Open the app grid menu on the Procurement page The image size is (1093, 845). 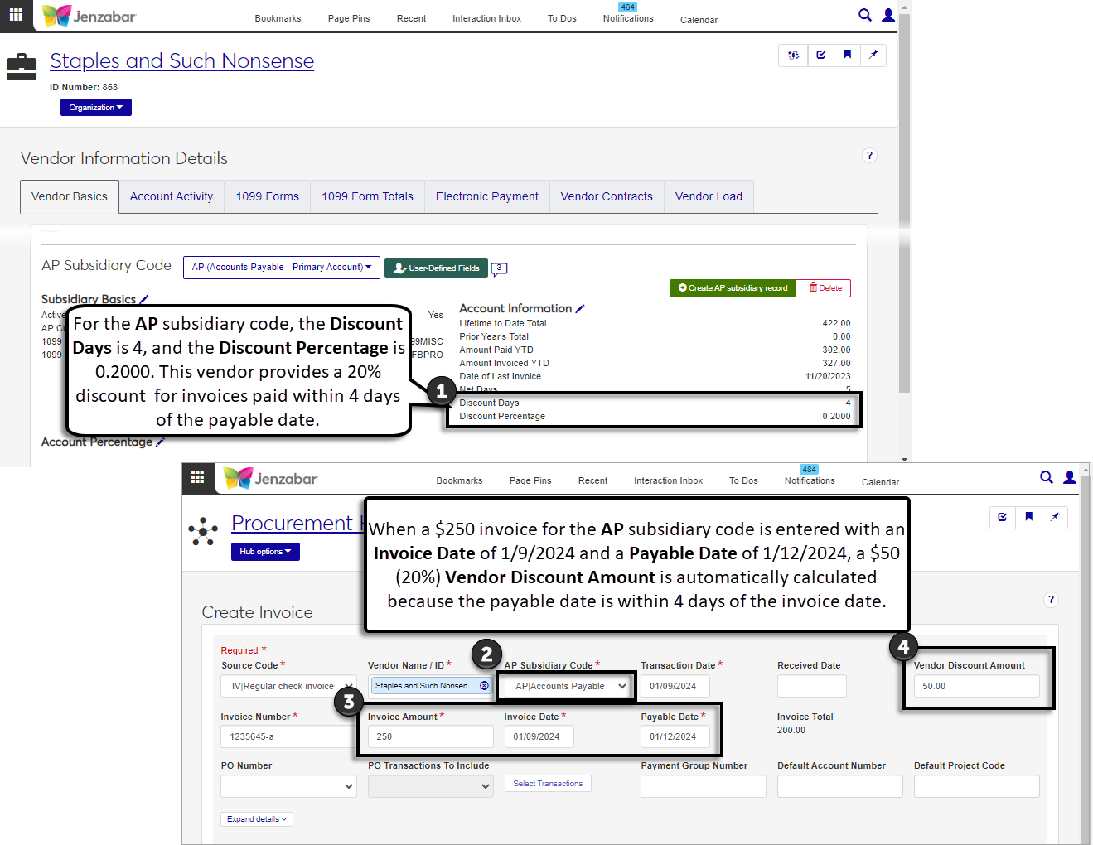click(x=197, y=477)
